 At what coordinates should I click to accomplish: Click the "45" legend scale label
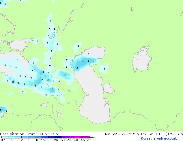coord(83,140)
